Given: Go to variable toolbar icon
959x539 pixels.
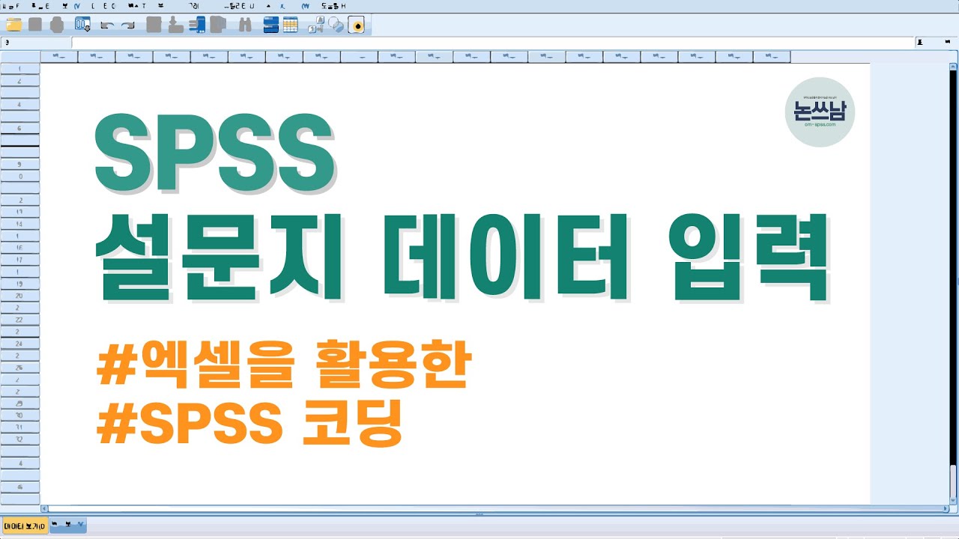Looking at the screenshot, I should [x=176, y=25].
